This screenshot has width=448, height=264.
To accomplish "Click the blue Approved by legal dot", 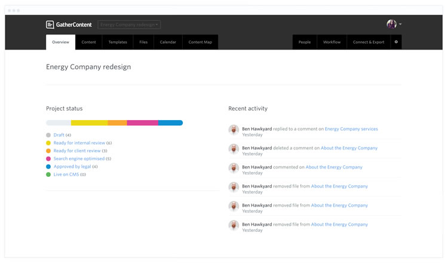I will 48,167.
